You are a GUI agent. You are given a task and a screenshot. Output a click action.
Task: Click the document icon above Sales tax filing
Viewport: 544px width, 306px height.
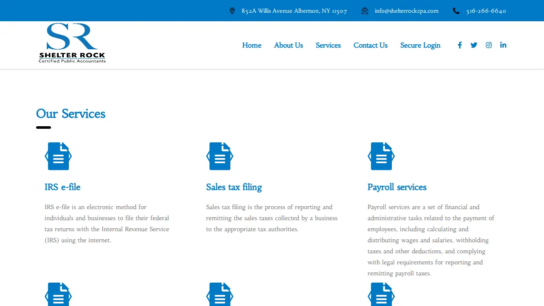coord(220,156)
